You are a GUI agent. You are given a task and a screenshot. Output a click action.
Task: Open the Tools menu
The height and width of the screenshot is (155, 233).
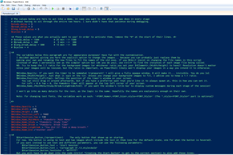click(20, 5)
